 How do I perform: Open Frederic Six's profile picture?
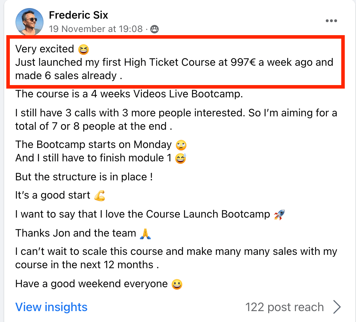(x=29, y=22)
